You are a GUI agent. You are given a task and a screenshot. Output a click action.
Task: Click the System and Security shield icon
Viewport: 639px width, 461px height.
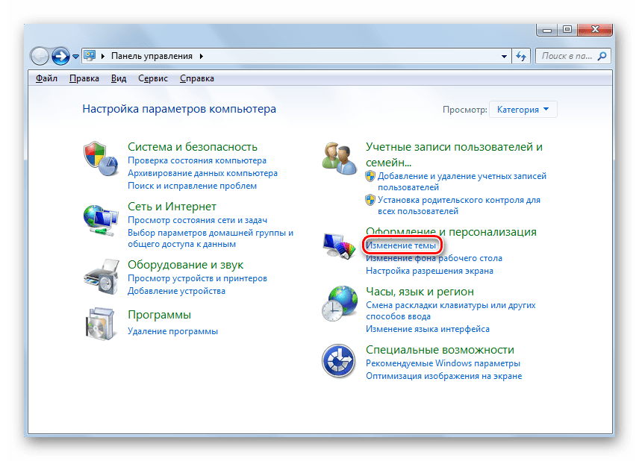[99, 160]
